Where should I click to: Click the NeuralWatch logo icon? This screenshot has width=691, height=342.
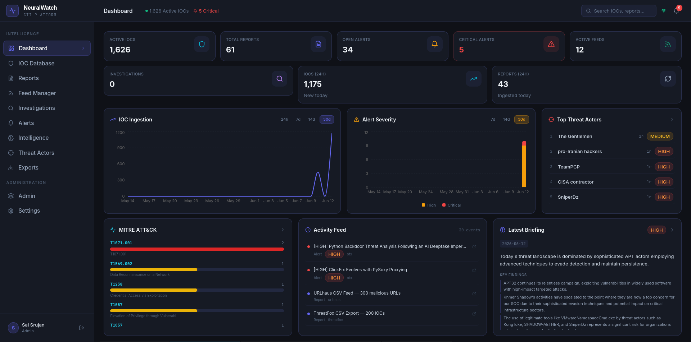pos(12,11)
